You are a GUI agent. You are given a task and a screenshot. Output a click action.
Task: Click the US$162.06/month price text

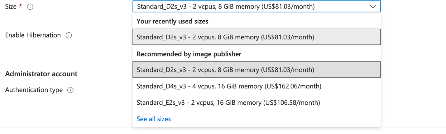293,86
